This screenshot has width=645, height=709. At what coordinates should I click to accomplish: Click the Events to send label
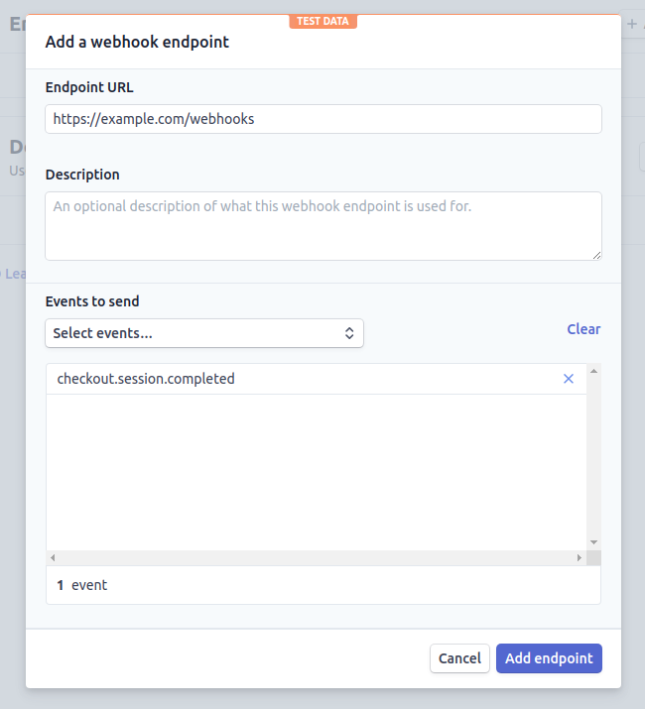tap(92, 301)
